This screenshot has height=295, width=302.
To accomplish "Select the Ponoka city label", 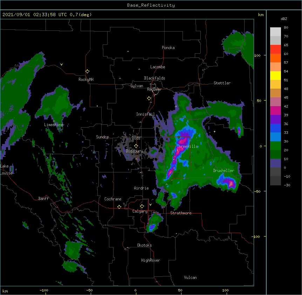I will pyautogui.click(x=168, y=48).
